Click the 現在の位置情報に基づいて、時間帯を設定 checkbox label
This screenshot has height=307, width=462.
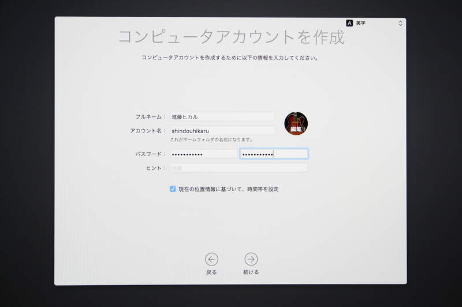(229, 189)
